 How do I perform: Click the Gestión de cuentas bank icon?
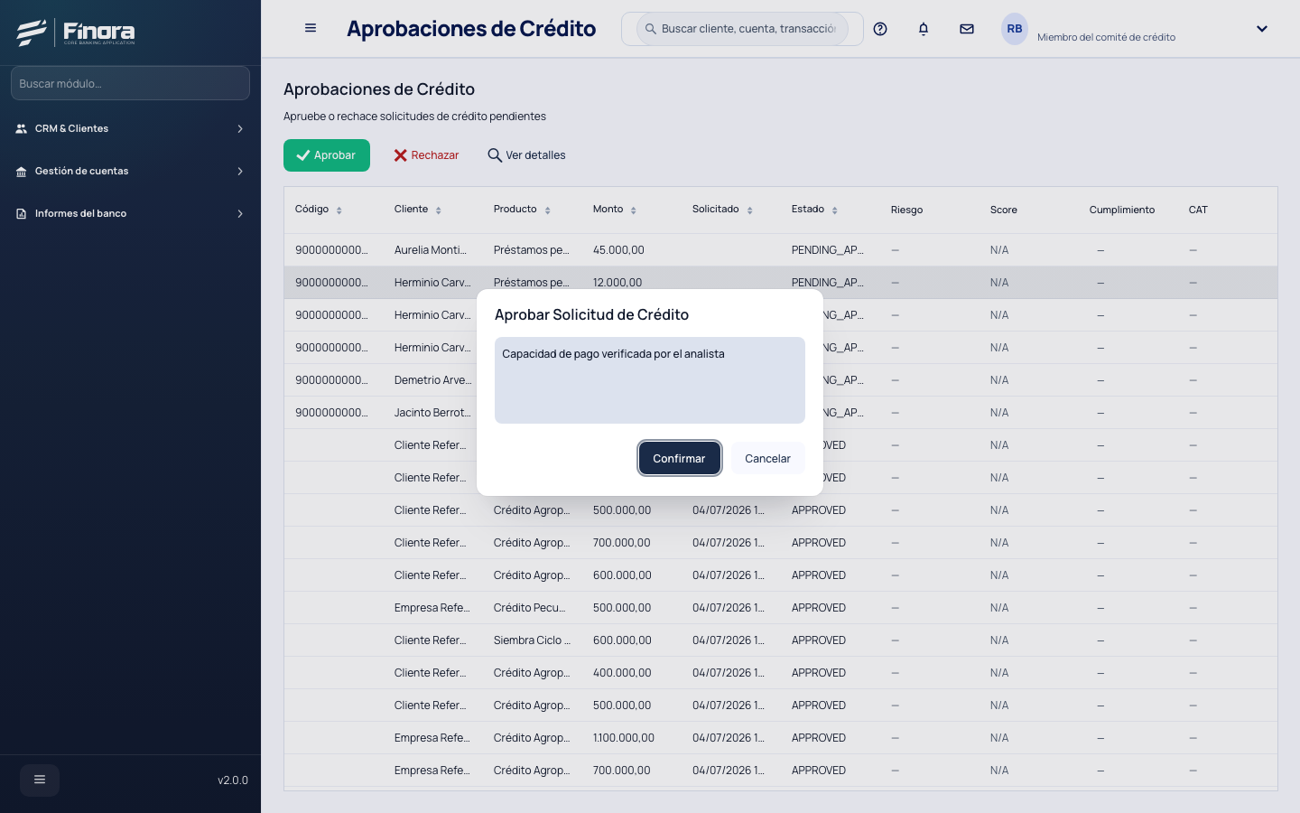coord(22,172)
